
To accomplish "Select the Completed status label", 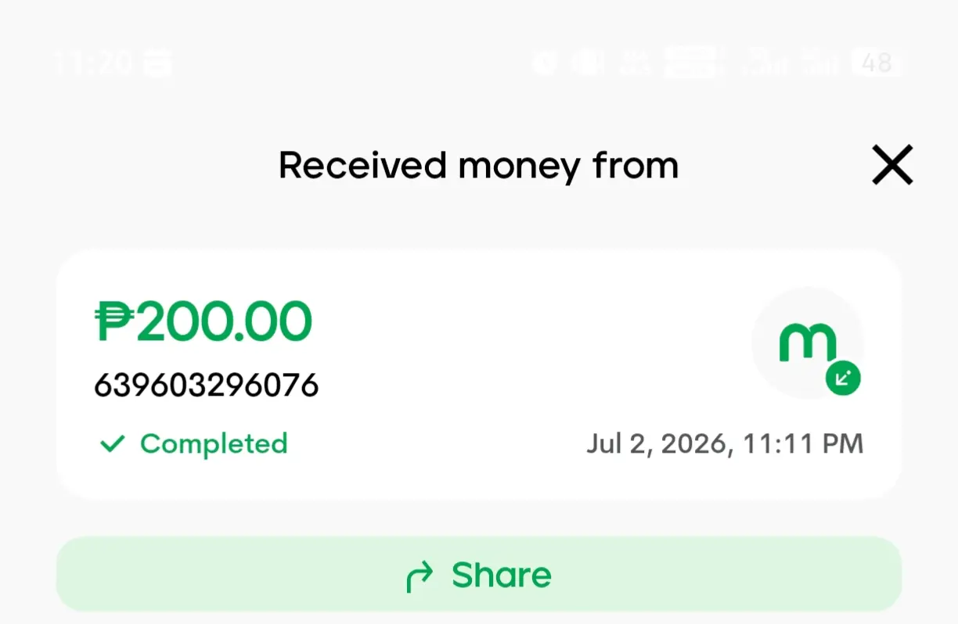I will click(214, 444).
